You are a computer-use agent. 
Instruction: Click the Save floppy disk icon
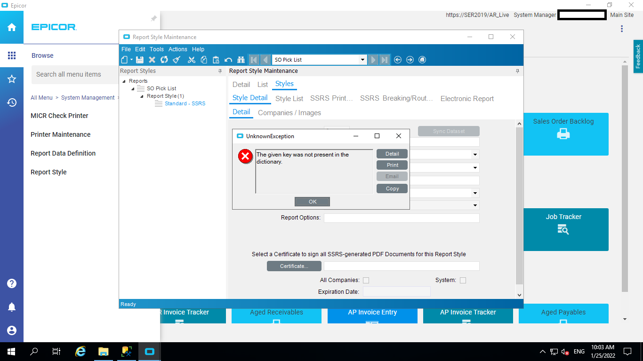click(140, 60)
